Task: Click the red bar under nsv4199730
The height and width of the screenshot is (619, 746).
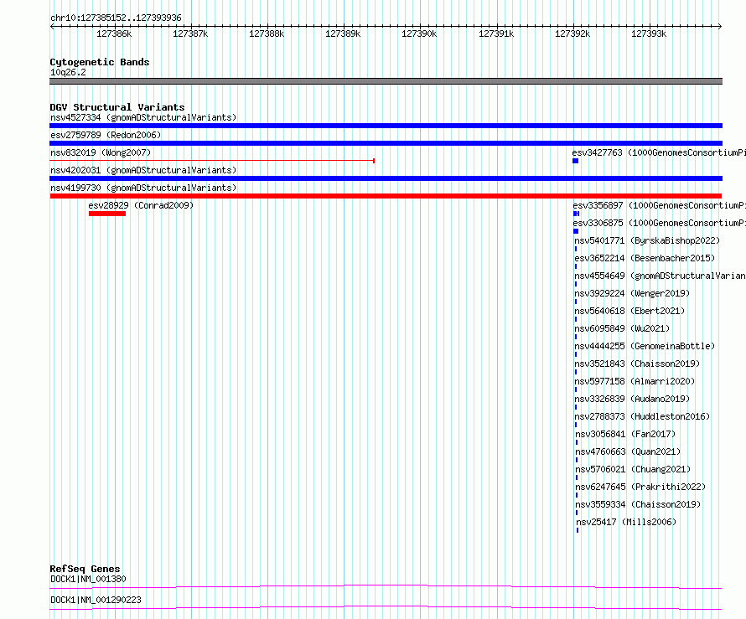Action: [x=386, y=196]
